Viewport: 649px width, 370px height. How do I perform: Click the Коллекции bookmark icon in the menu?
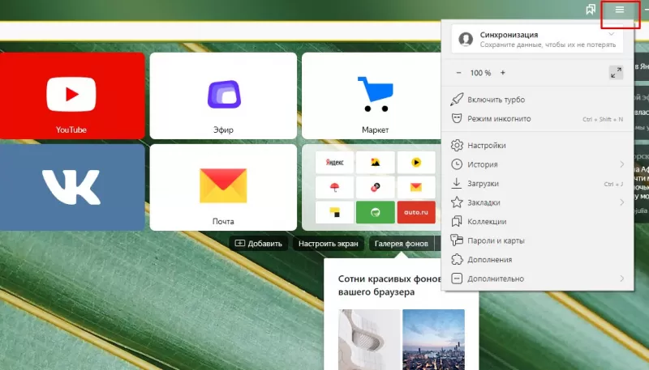pyautogui.click(x=457, y=221)
